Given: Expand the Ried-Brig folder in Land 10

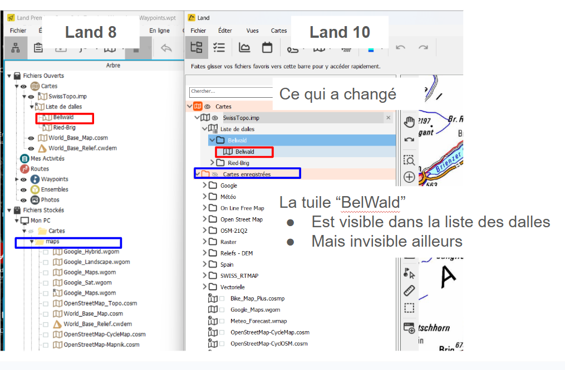Looking at the screenshot, I should click(x=212, y=163).
